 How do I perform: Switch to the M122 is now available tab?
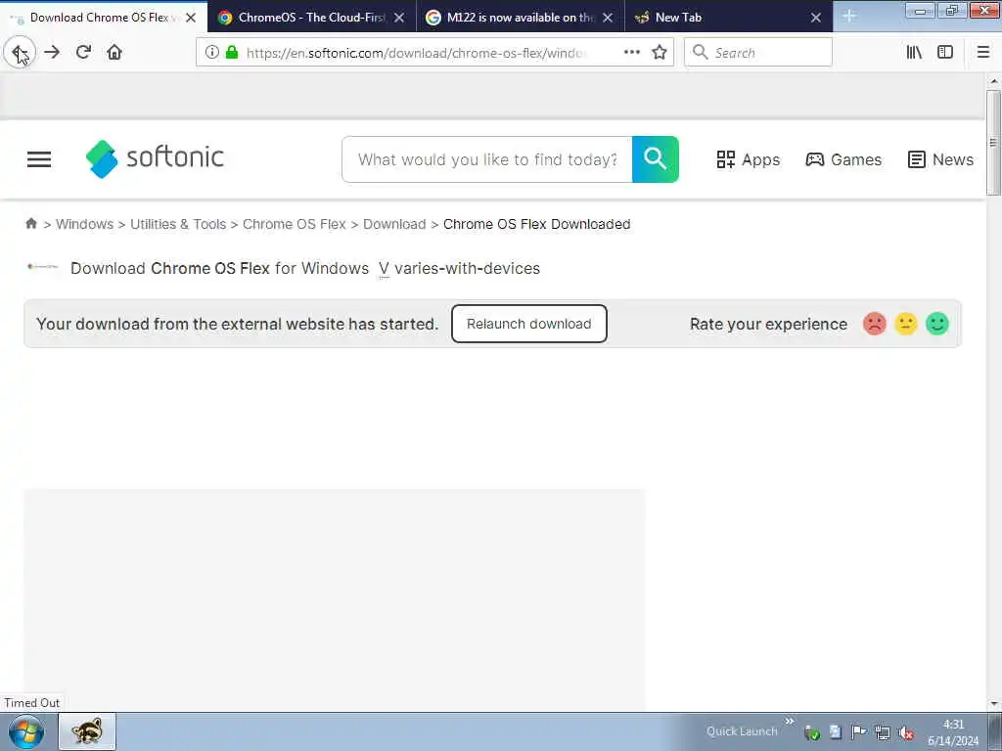pos(520,18)
